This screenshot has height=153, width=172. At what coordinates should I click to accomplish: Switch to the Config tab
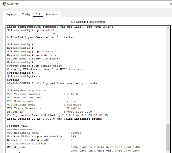(26, 14)
